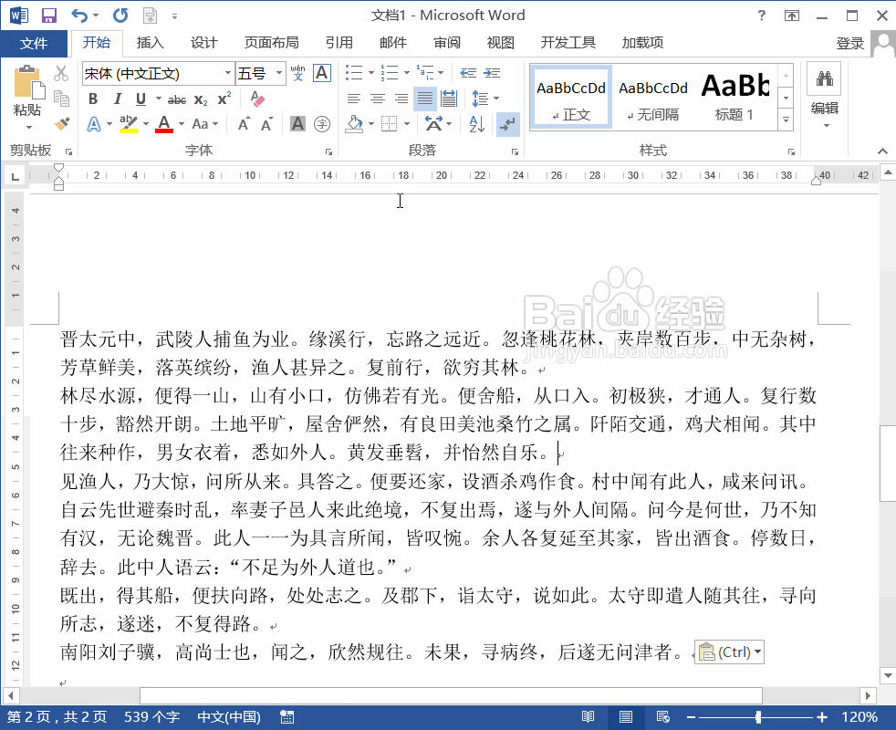
Task: Open underline style dropdown arrow
Action: [x=158, y=99]
